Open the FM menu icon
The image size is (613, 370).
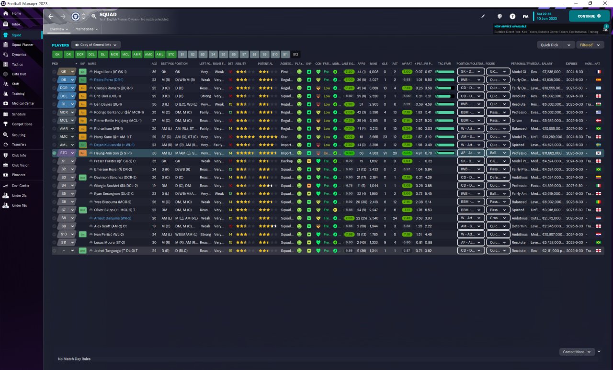coord(525,16)
